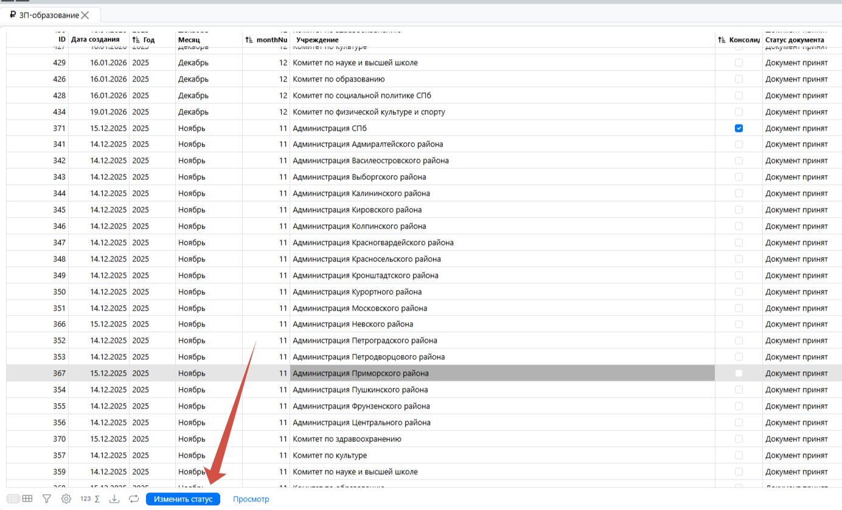
Task: Click the 123 Σ totals icon
Action: 89,499
